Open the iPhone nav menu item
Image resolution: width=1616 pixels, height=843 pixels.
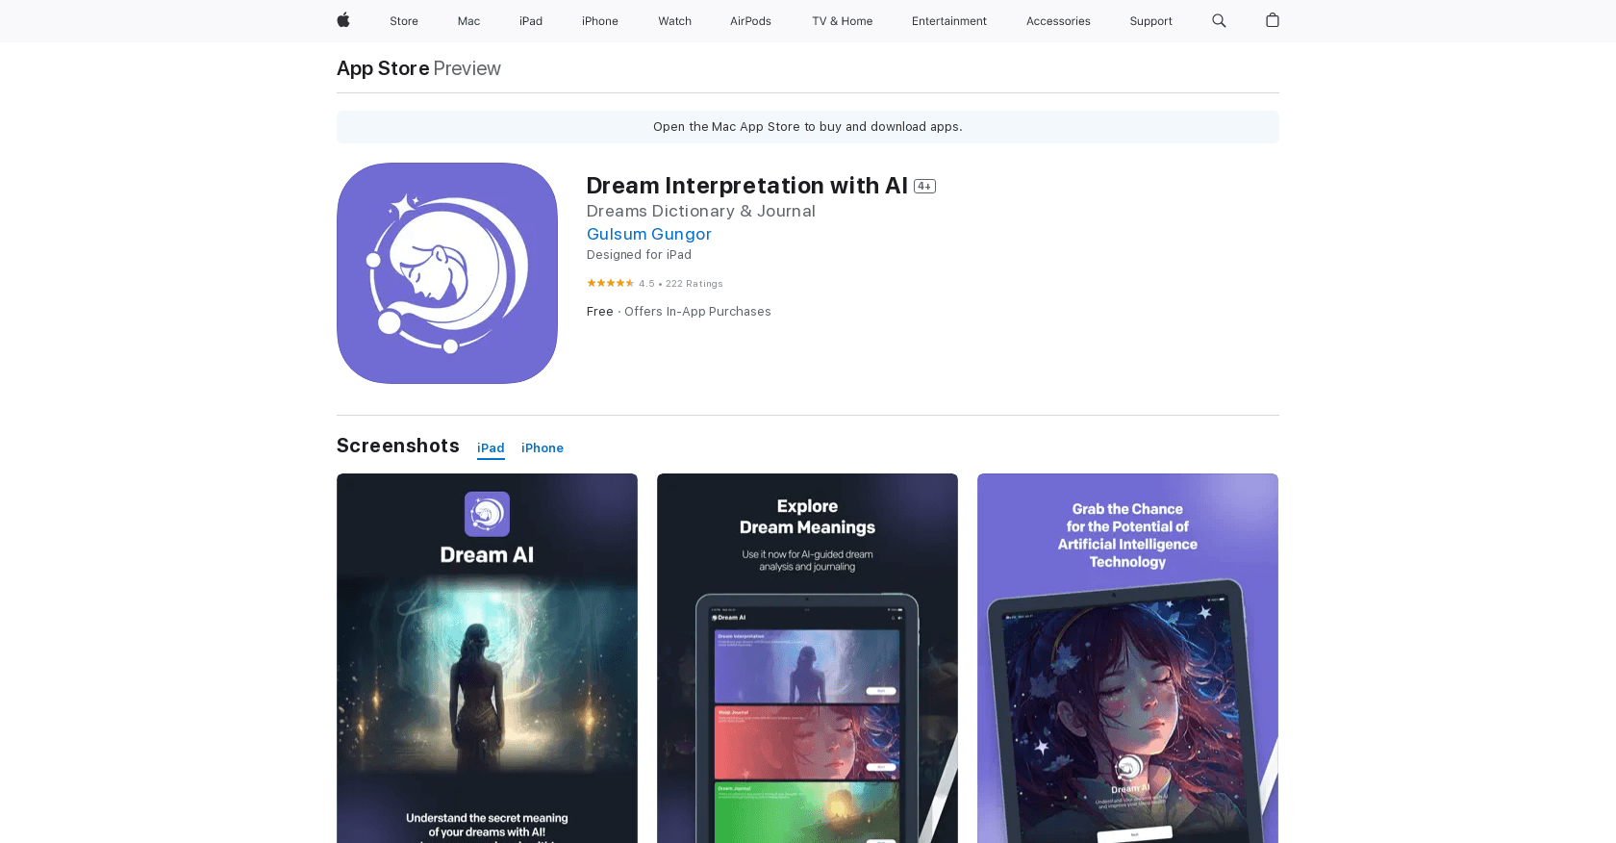pos(600,21)
